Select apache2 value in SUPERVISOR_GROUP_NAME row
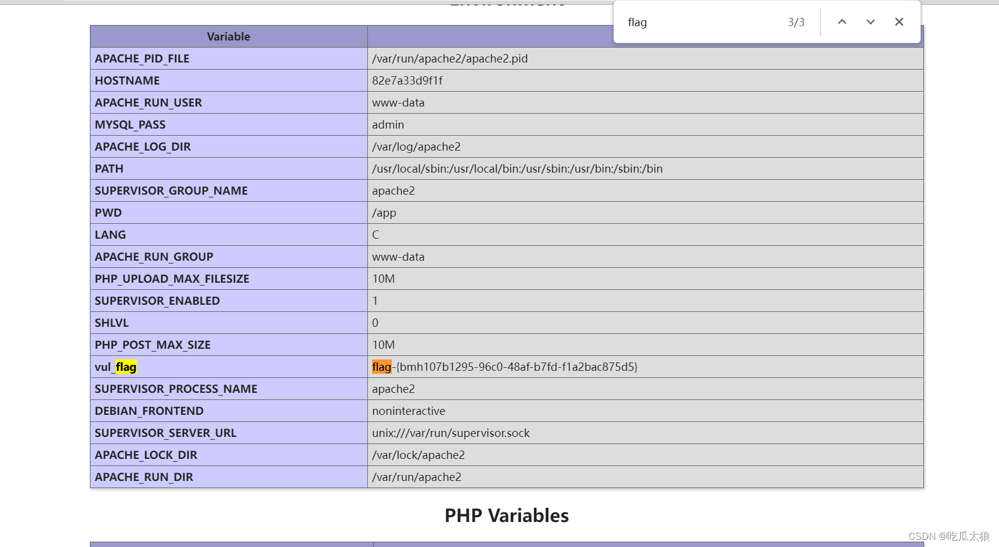This screenshot has width=999, height=547. tap(394, 190)
